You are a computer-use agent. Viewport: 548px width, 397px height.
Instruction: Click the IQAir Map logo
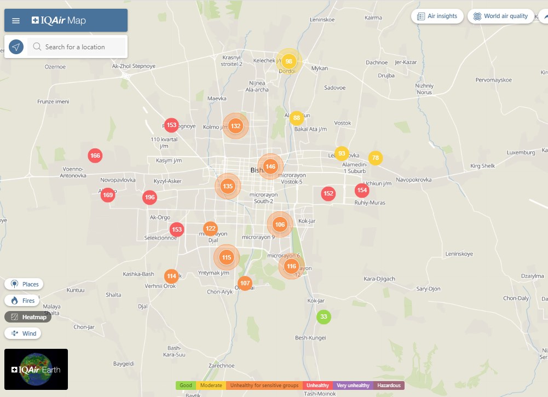click(x=59, y=21)
